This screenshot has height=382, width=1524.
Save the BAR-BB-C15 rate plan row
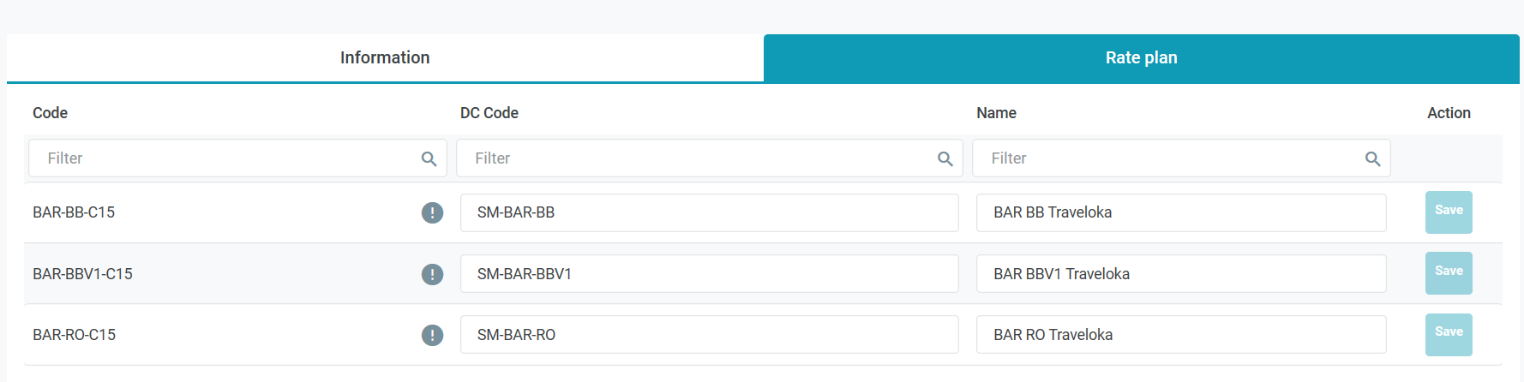click(1448, 212)
